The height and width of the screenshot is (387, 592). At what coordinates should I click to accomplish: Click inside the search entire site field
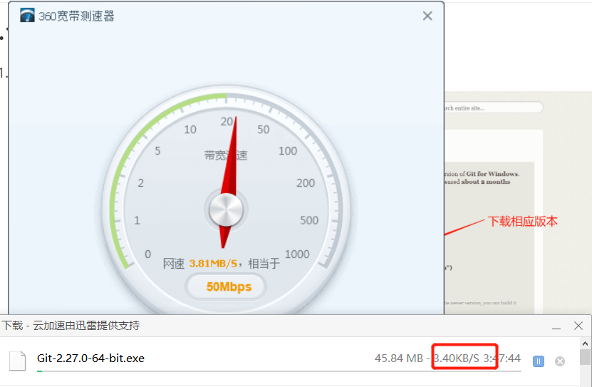(x=492, y=108)
